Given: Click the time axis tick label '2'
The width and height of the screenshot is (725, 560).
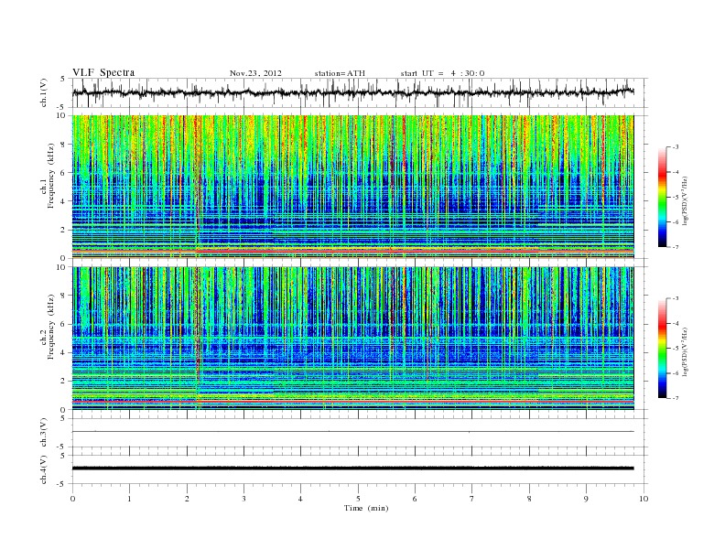Looking at the screenshot, I should click(187, 499).
